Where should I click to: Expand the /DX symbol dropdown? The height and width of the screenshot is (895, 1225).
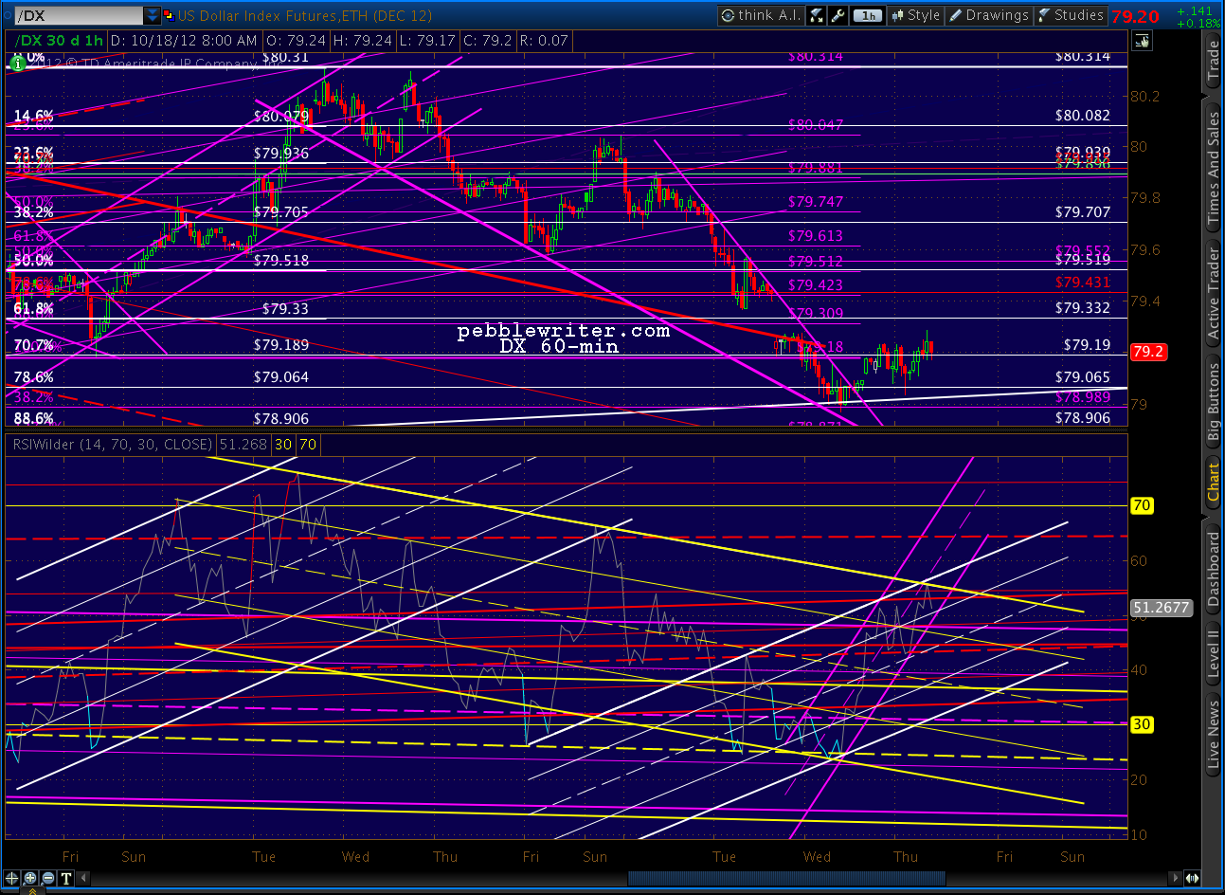click(x=153, y=15)
